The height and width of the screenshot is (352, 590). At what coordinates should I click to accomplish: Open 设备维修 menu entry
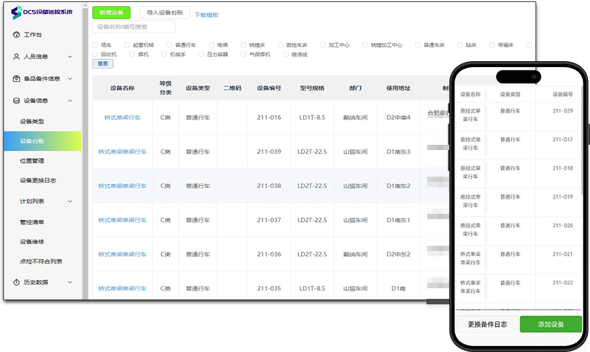32,241
